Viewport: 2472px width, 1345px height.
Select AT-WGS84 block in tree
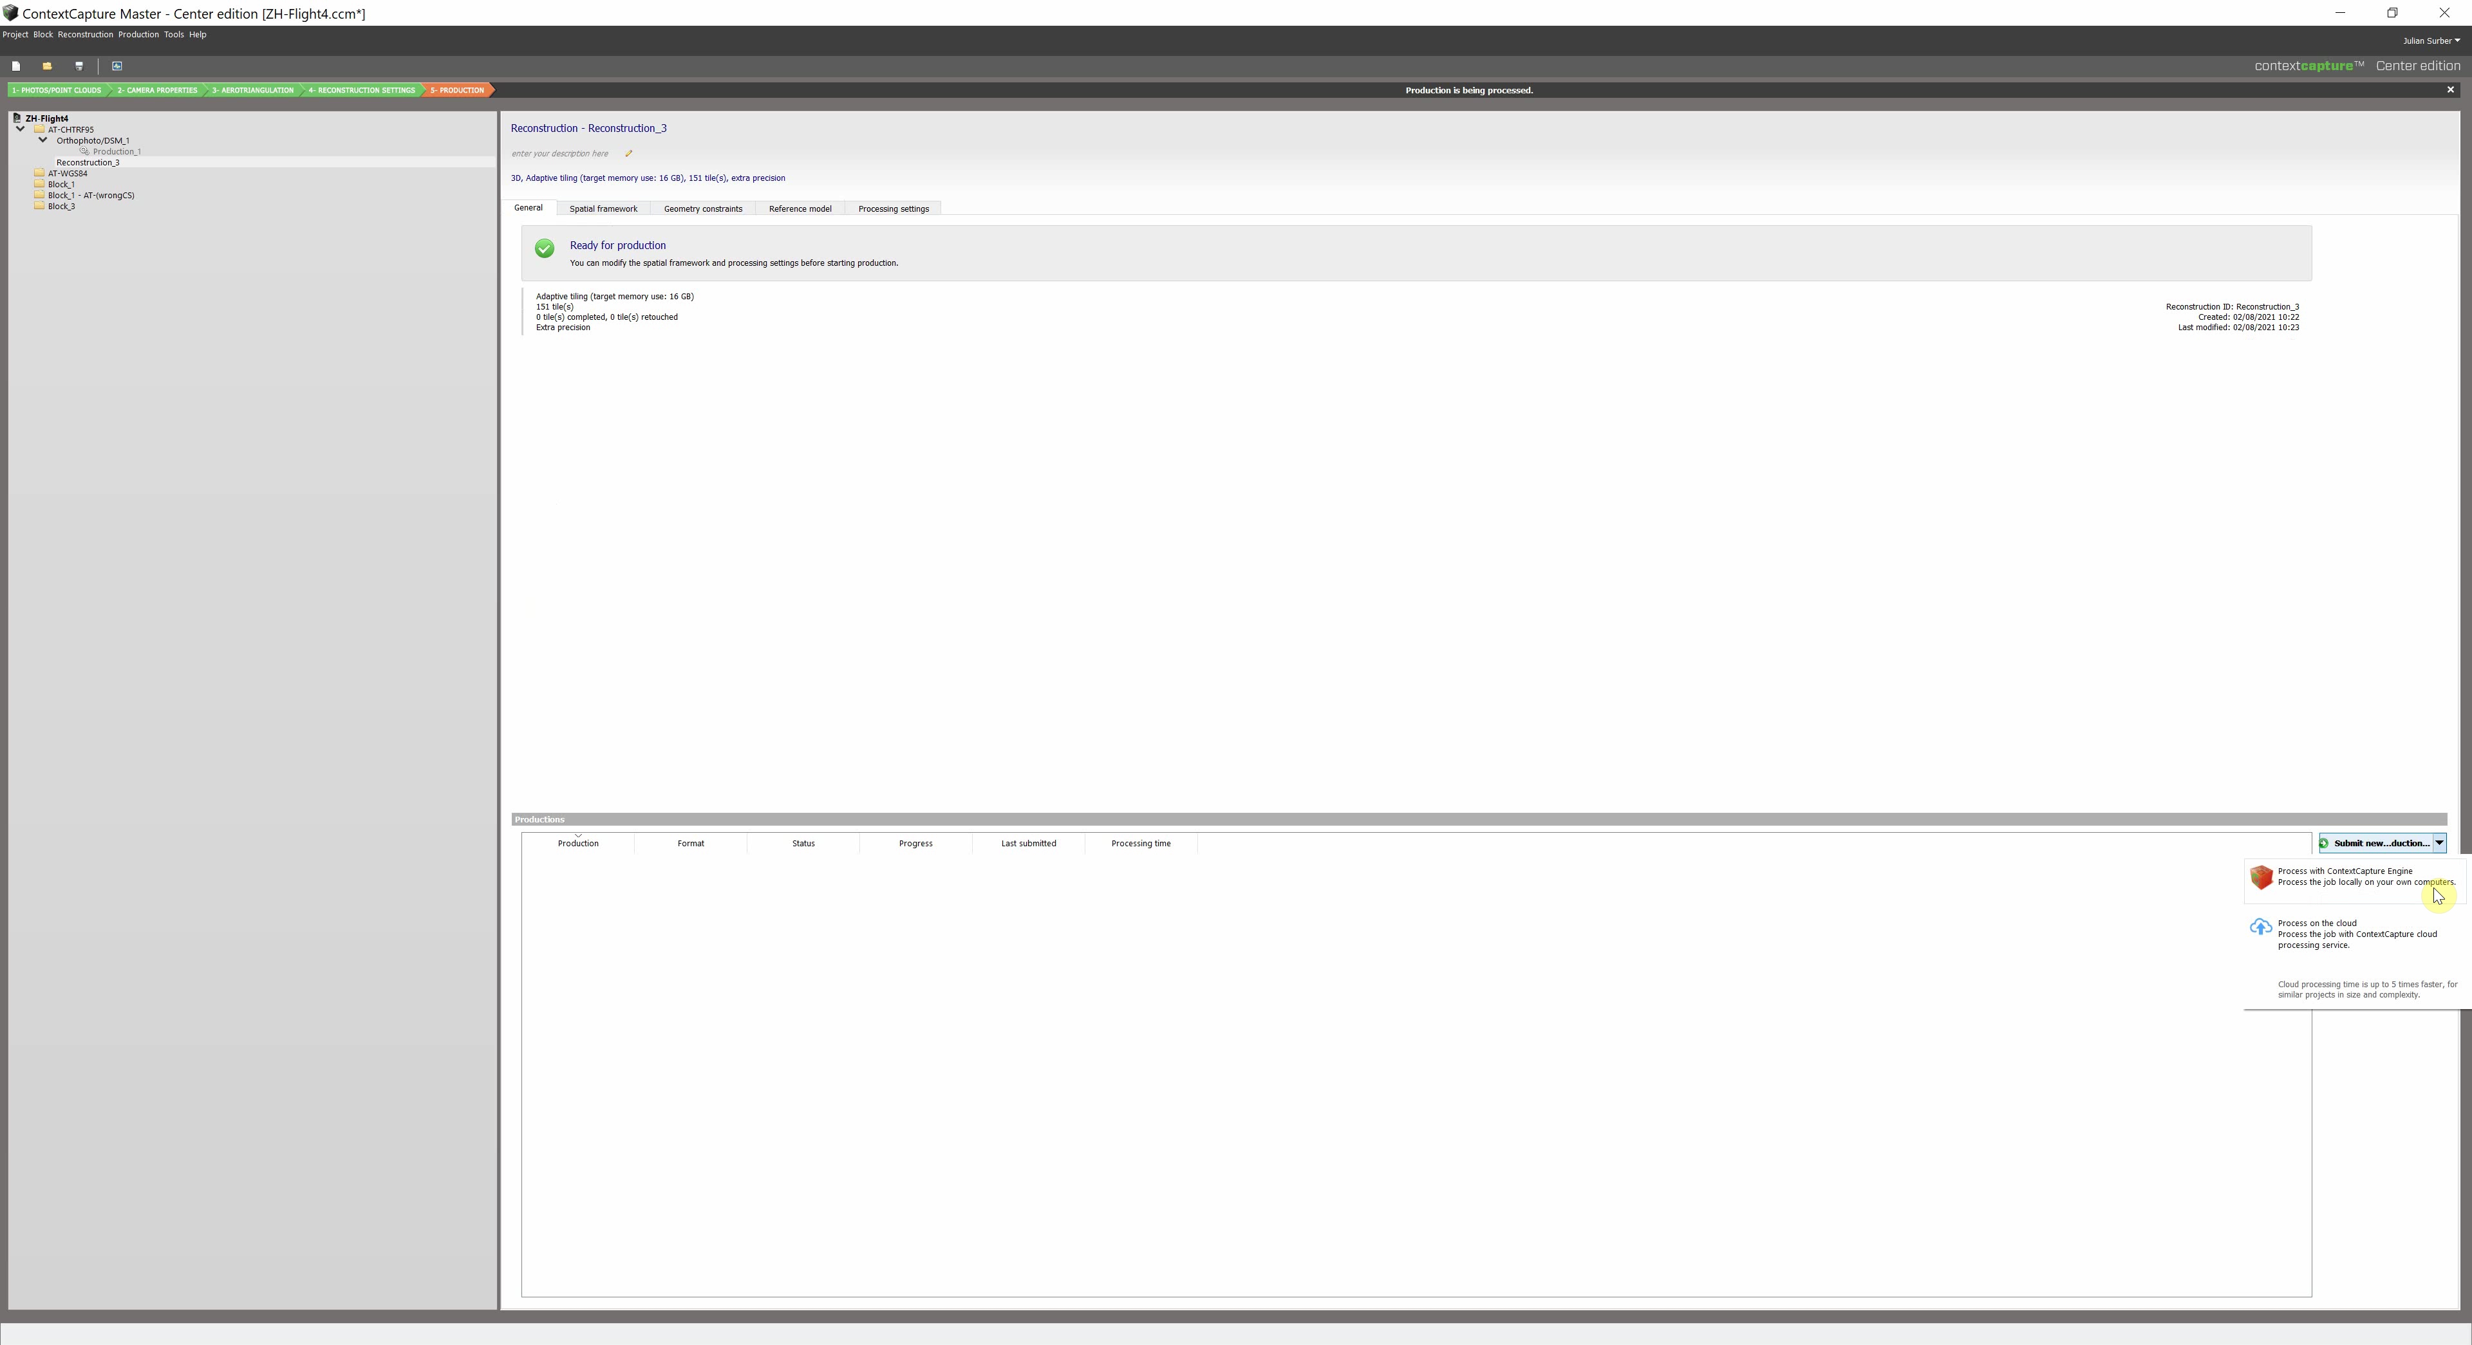point(68,174)
